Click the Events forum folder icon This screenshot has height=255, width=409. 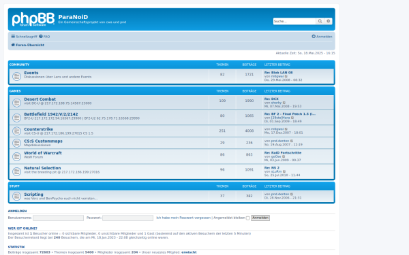coord(16,76)
